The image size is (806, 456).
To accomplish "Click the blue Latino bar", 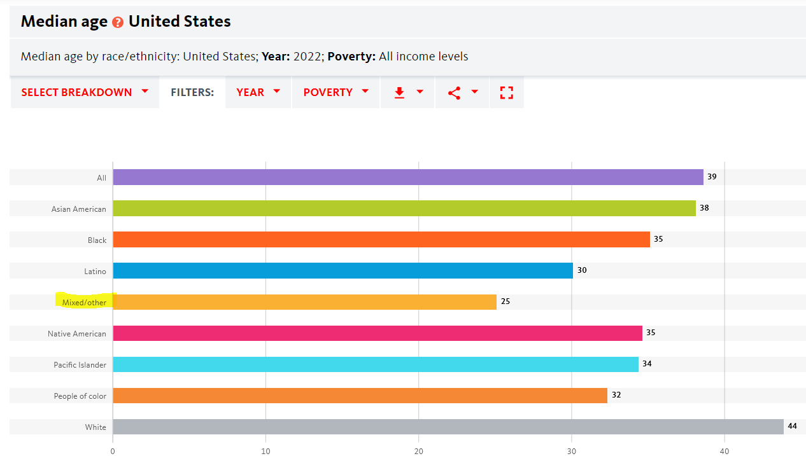I will (343, 270).
